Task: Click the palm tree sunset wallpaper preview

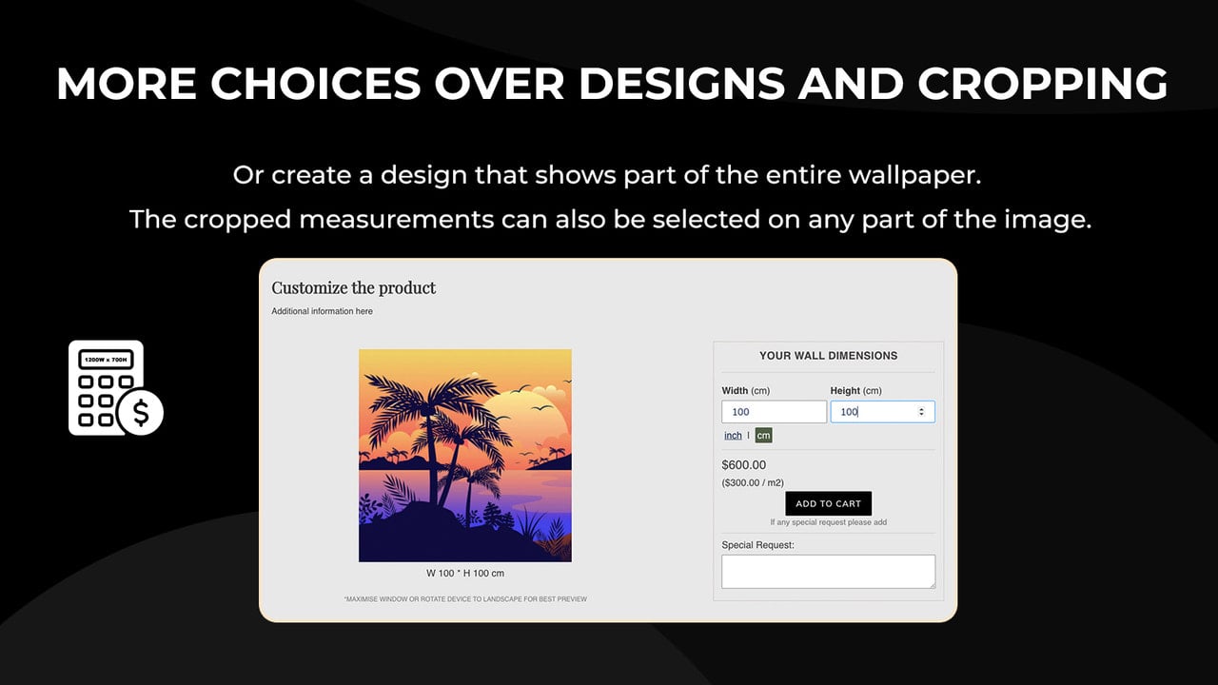Action: point(465,455)
